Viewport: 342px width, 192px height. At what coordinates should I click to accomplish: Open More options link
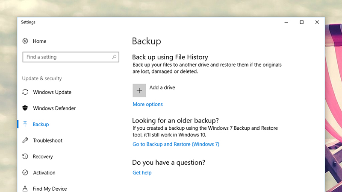pyautogui.click(x=147, y=104)
